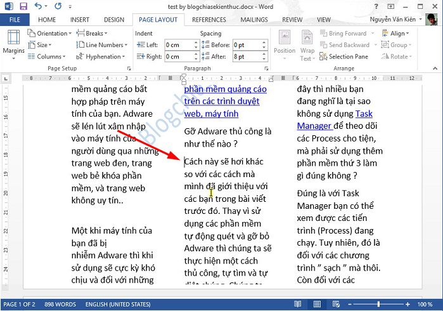The height and width of the screenshot is (311, 443).
Task: Open link 'phần mềm quảng cáo'
Action: [x=225, y=89]
